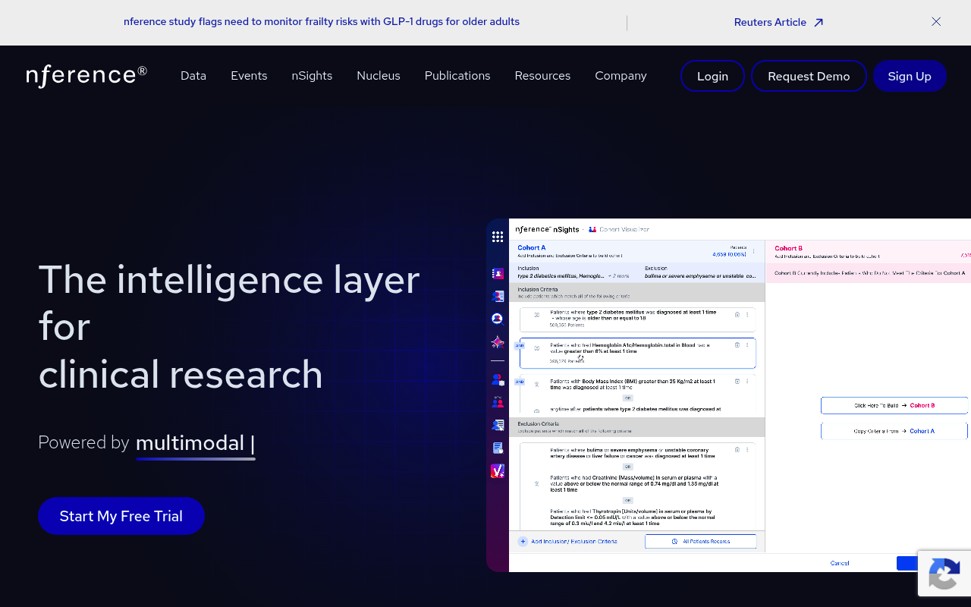
Task: Click the '4,658 (0.06%)' patients count
Action: (x=729, y=254)
